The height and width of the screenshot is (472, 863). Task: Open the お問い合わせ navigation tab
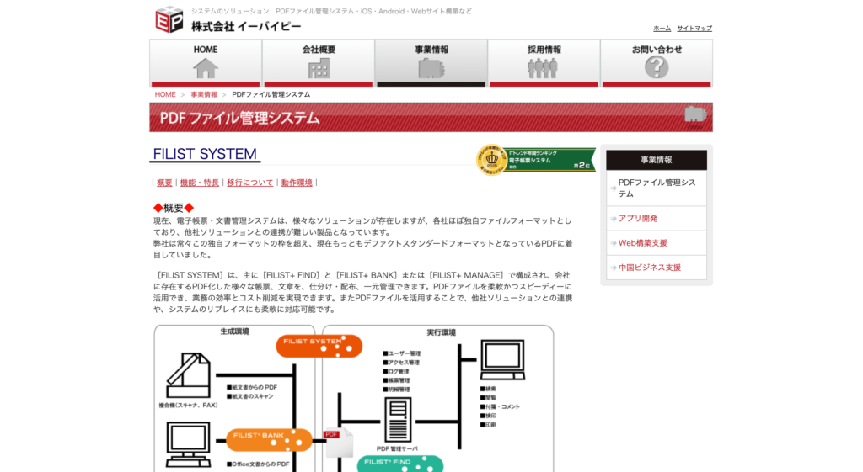[657, 62]
